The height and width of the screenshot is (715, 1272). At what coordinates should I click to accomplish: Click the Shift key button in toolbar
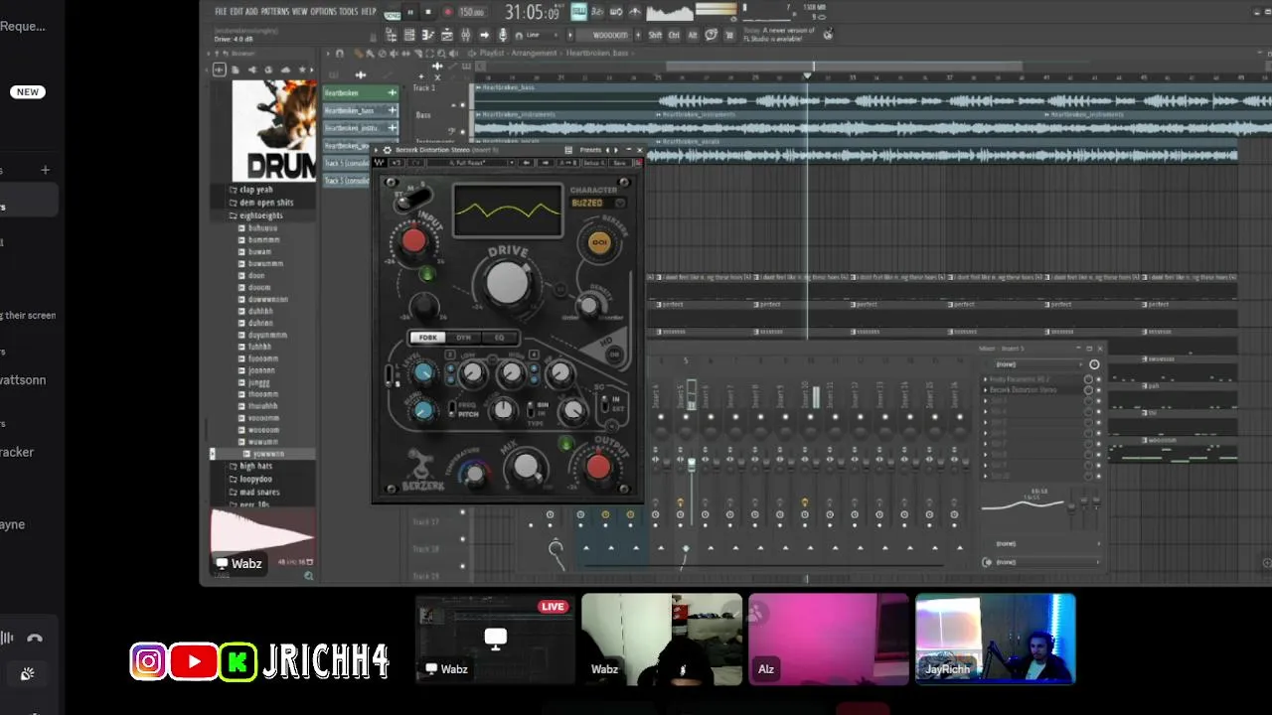point(655,35)
